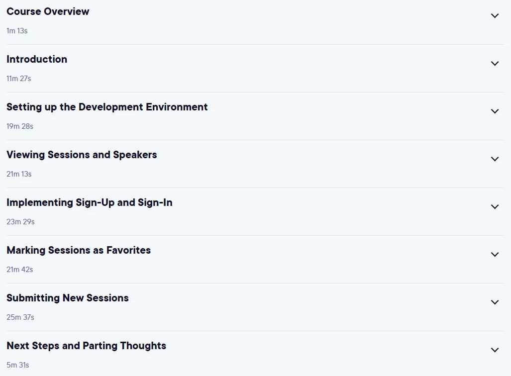Click the 23m 29s duration text
The width and height of the screenshot is (511, 376).
tap(20, 221)
